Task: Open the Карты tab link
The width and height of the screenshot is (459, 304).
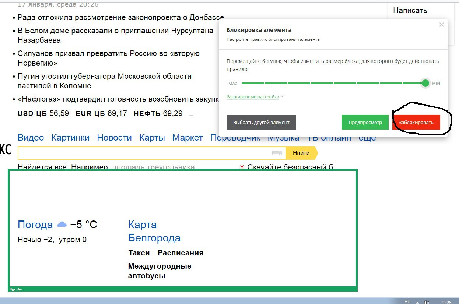Action: pos(152,138)
